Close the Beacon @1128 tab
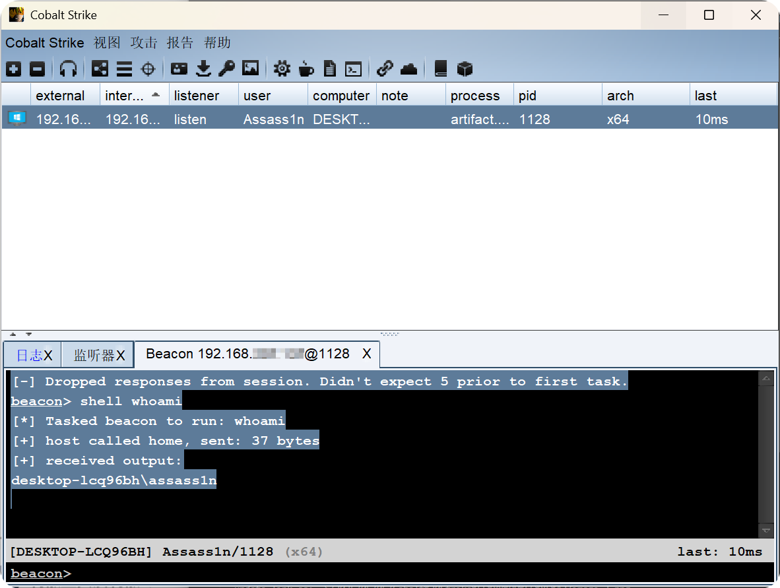 (367, 354)
